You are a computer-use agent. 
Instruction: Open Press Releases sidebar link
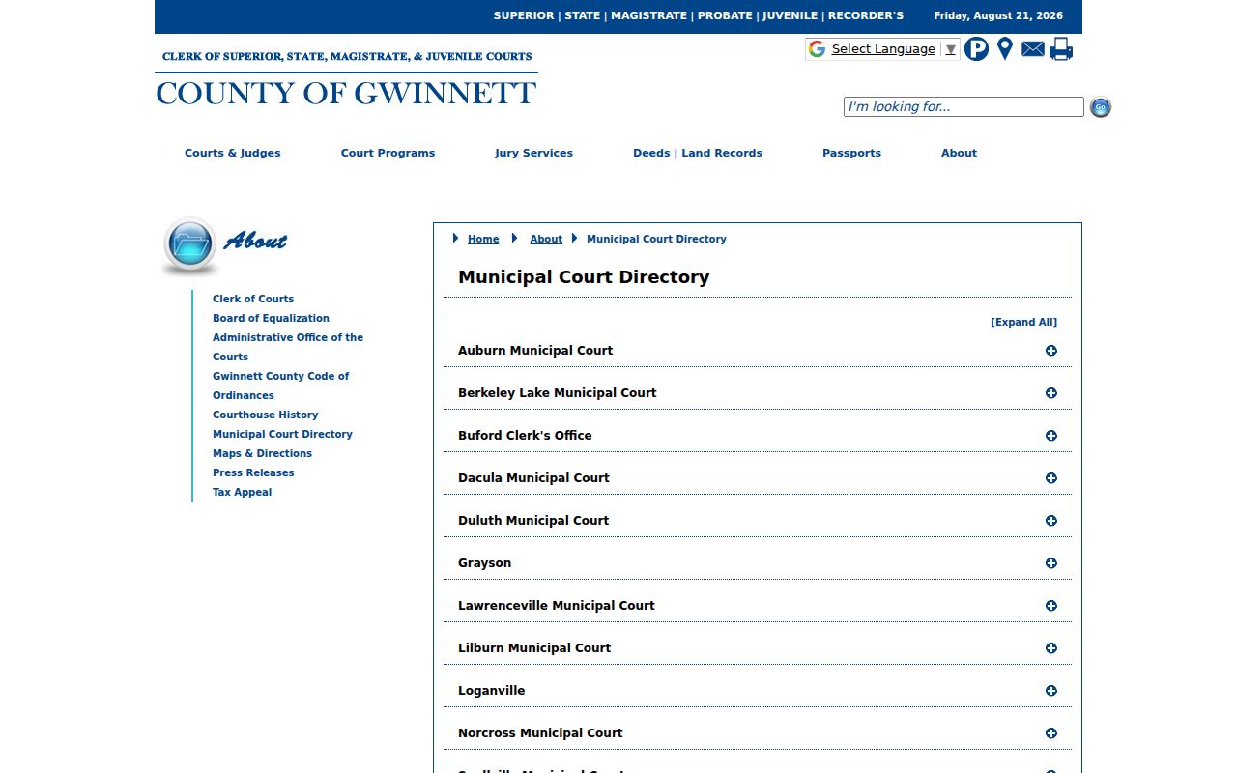[x=253, y=472]
